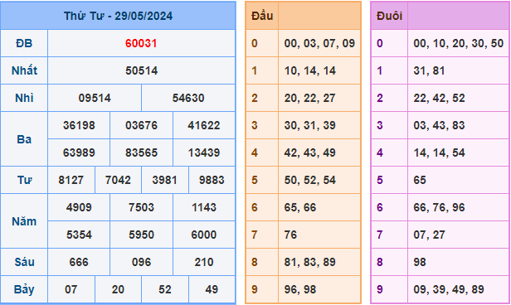Image resolution: width=511 pixels, height=305 pixels.
Task: Select the Ba prize number 83565
Action: (x=141, y=152)
